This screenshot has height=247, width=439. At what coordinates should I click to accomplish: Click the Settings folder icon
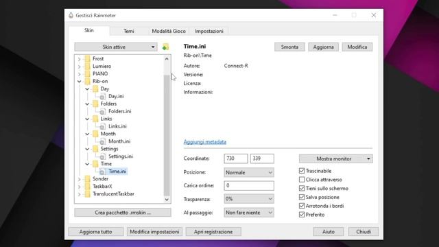95,149
